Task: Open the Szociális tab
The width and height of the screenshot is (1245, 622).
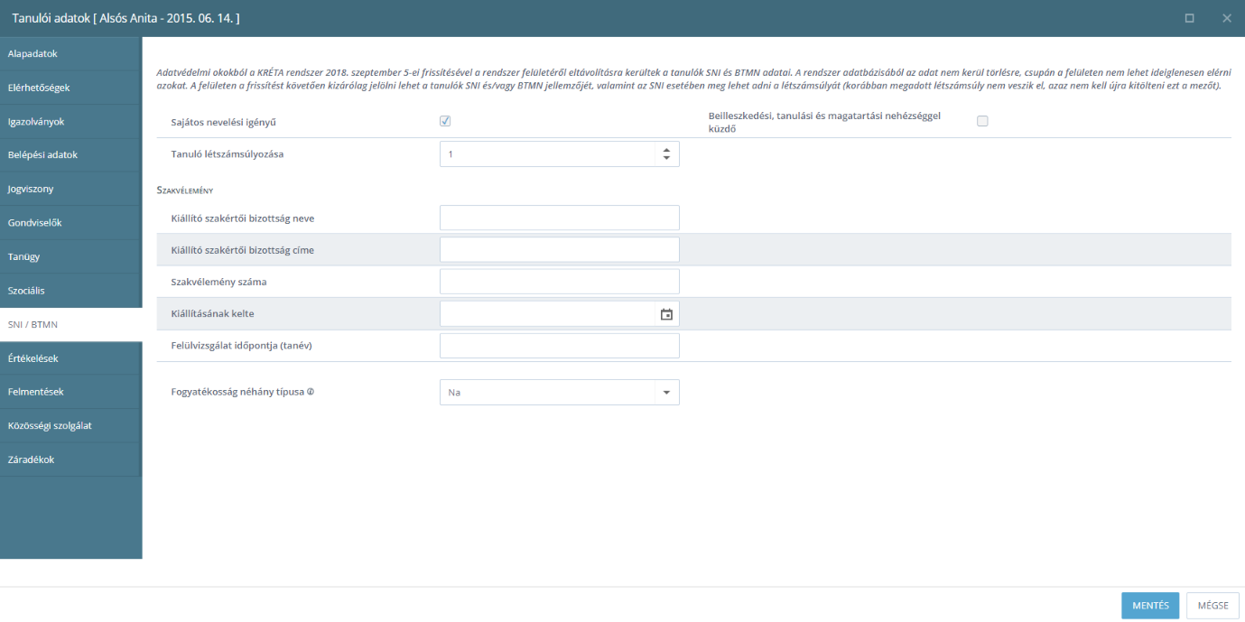Action: [x=71, y=291]
